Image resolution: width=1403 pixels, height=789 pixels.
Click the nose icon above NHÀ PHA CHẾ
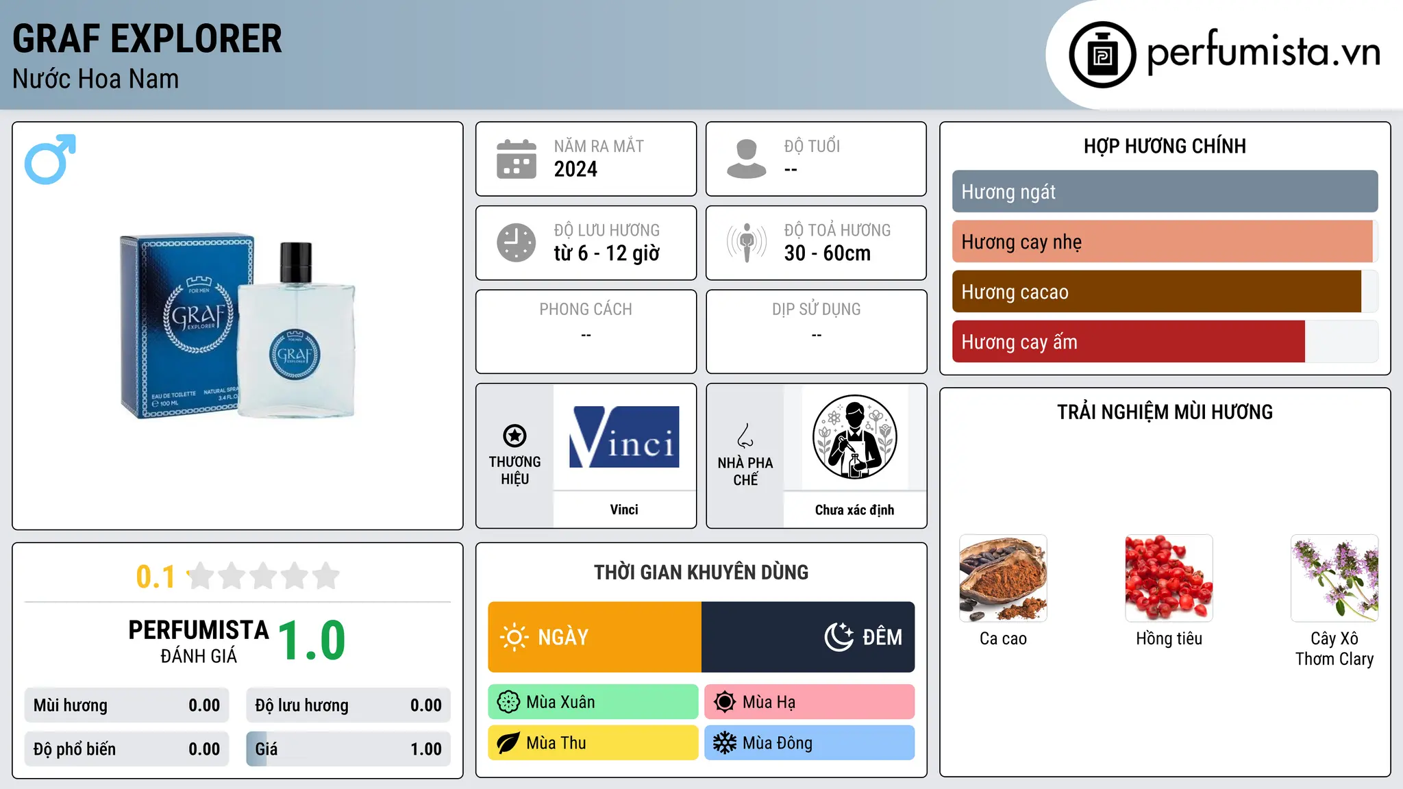coord(745,436)
